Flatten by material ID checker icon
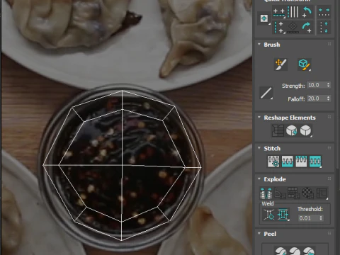The height and width of the screenshot is (255, 340). pyautogui.click(x=307, y=193)
